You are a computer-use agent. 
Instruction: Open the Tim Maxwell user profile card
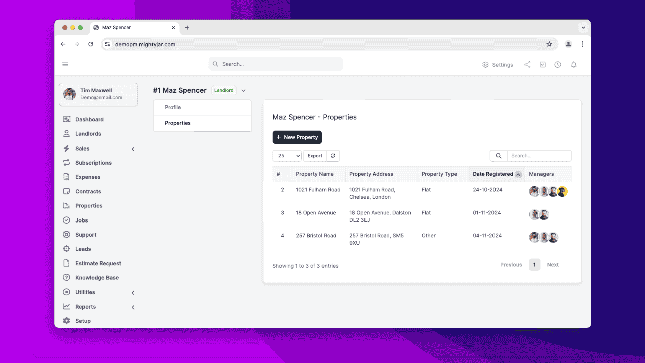[98, 94]
